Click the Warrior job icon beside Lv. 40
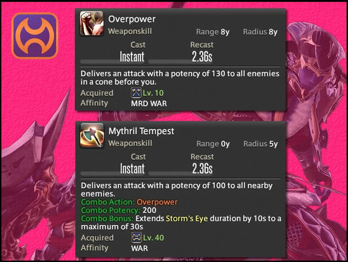The image size is (348, 262). 136,238
